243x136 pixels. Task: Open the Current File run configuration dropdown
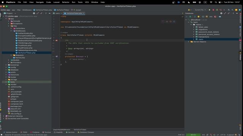pyautogui.click(x=200, y=10)
